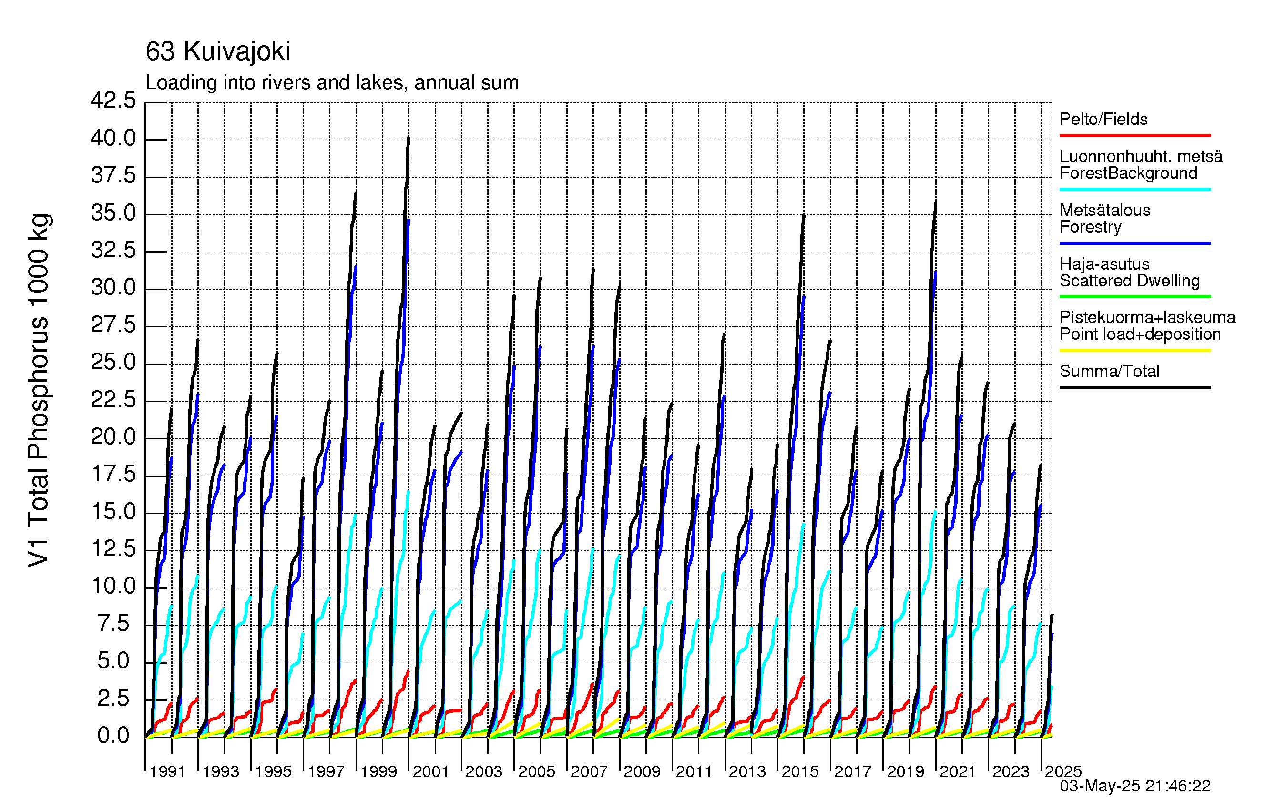The image size is (1287, 810).
Task: Click the black Summa/Total legend line
Action: click(x=1135, y=387)
